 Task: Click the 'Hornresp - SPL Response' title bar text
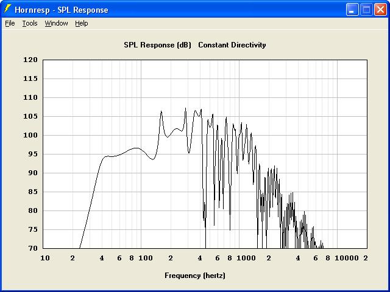[62, 10]
